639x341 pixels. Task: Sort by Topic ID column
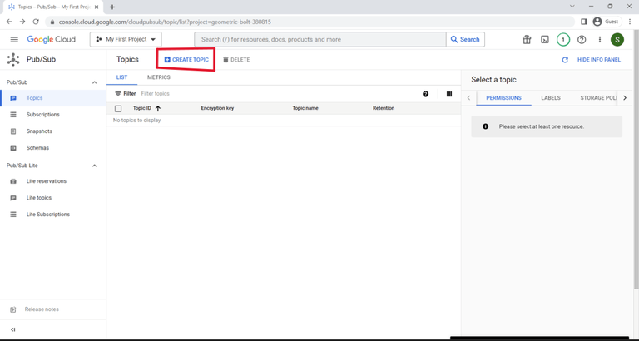click(x=141, y=108)
